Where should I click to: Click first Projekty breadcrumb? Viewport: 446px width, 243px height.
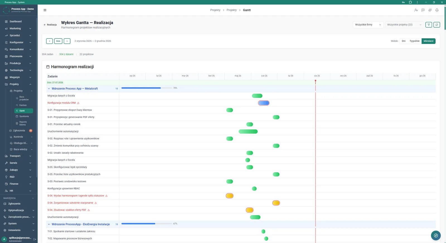pyautogui.click(x=215, y=10)
